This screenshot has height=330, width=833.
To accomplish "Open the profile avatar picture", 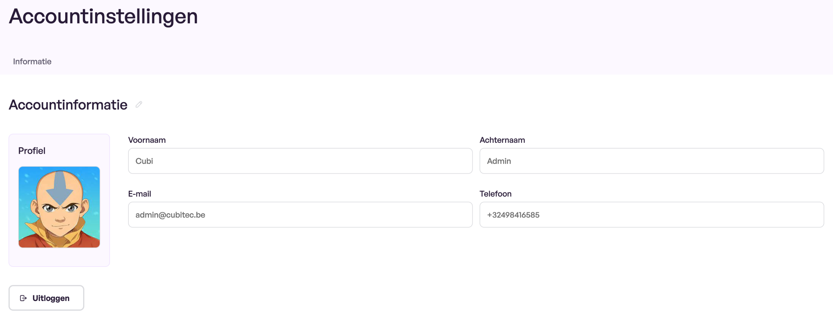I will tap(59, 207).
